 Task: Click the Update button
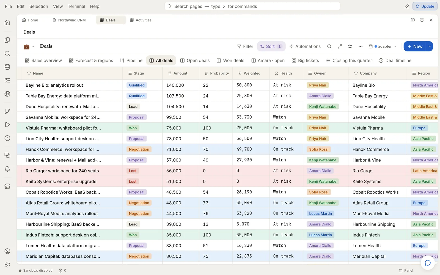(425, 6)
